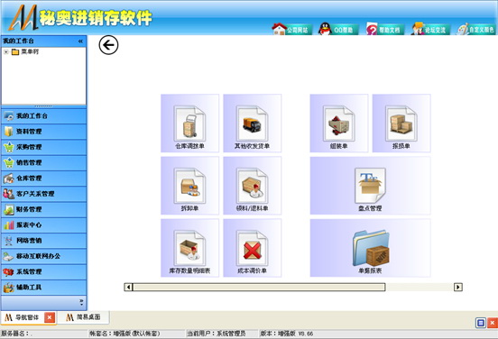Image resolution: width=498 pixels, height=339 pixels.
Task: Open the 成本调价单 red X tile
Action: coord(253,248)
